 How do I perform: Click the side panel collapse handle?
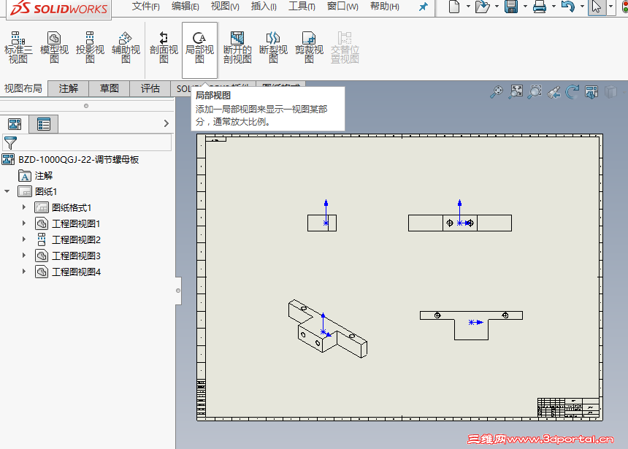(x=178, y=291)
